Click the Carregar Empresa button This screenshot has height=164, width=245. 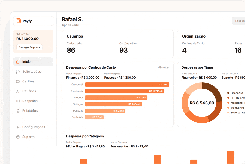point(29,47)
